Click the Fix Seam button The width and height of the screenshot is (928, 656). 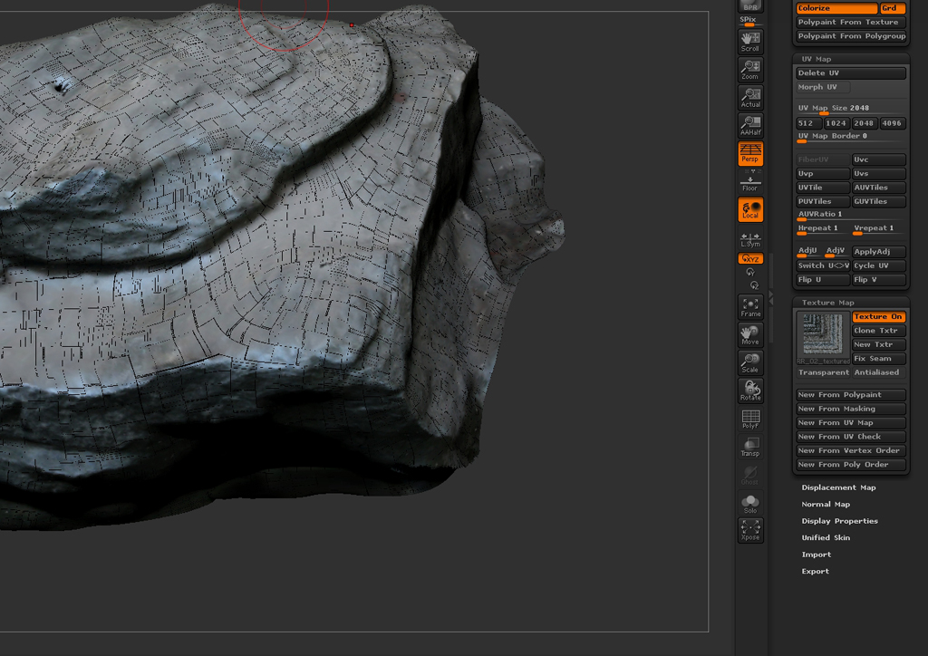pos(878,359)
